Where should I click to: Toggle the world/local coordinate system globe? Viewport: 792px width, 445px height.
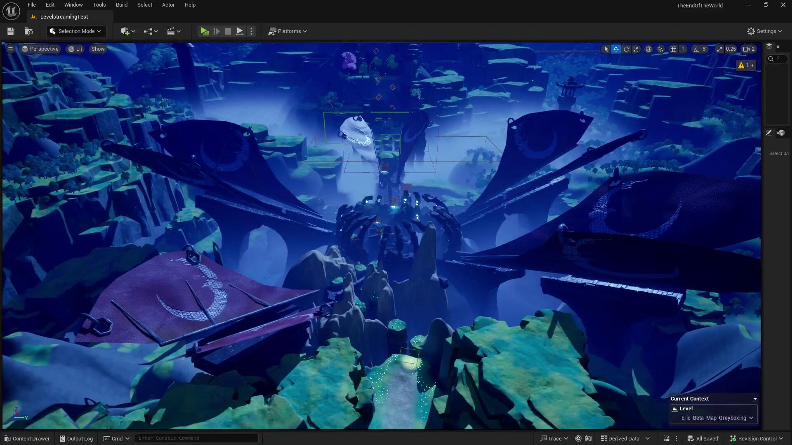click(x=648, y=49)
